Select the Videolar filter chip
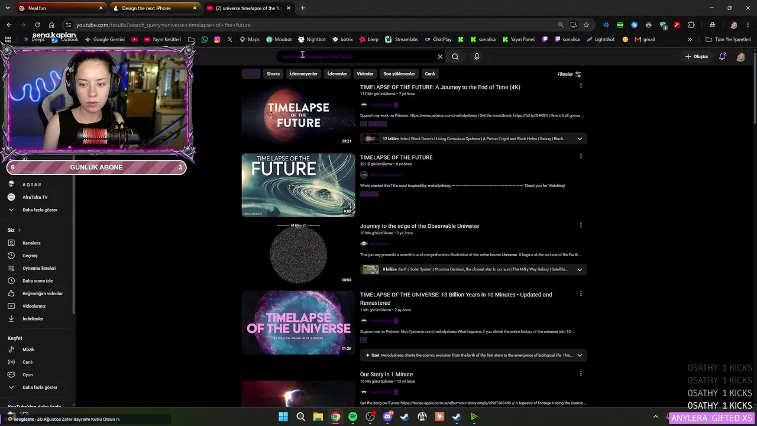The width and height of the screenshot is (757, 426). pyautogui.click(x=365, y=74)
